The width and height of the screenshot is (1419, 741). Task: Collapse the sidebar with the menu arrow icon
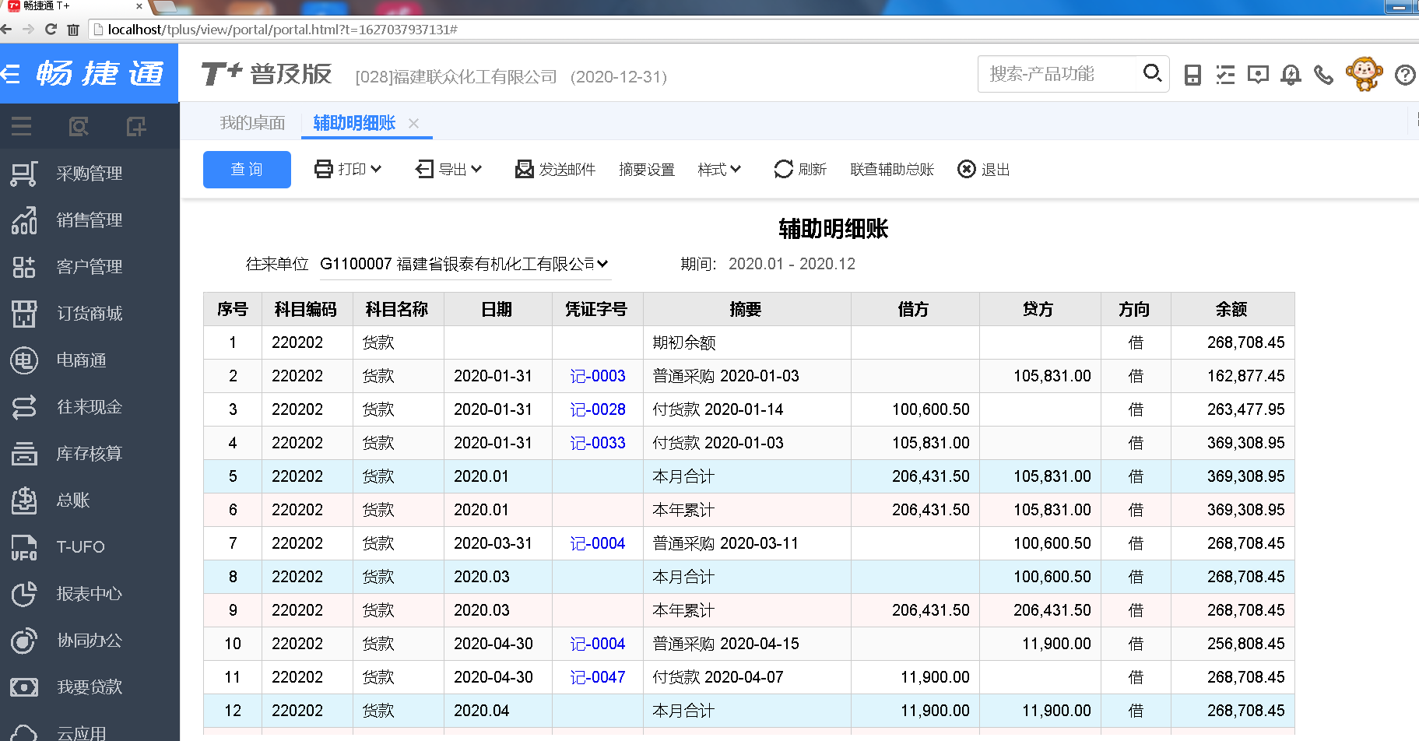10,74
